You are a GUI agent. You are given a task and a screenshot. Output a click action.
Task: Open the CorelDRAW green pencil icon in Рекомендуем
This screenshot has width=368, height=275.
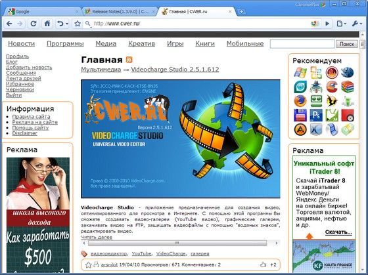point(332,116)
